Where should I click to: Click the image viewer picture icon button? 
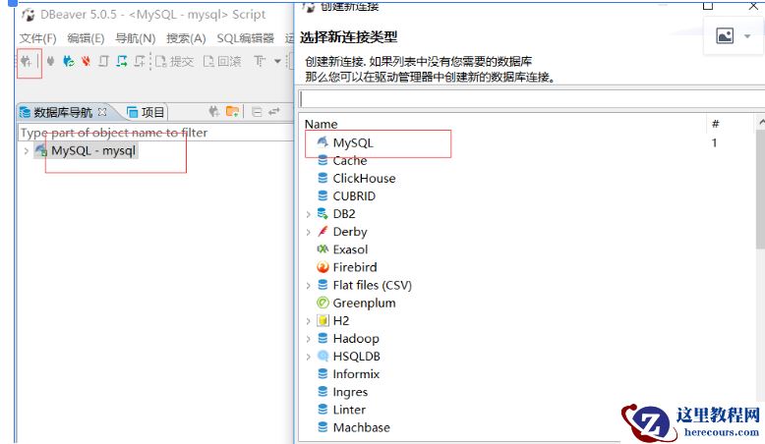click(x=725, y=36)
